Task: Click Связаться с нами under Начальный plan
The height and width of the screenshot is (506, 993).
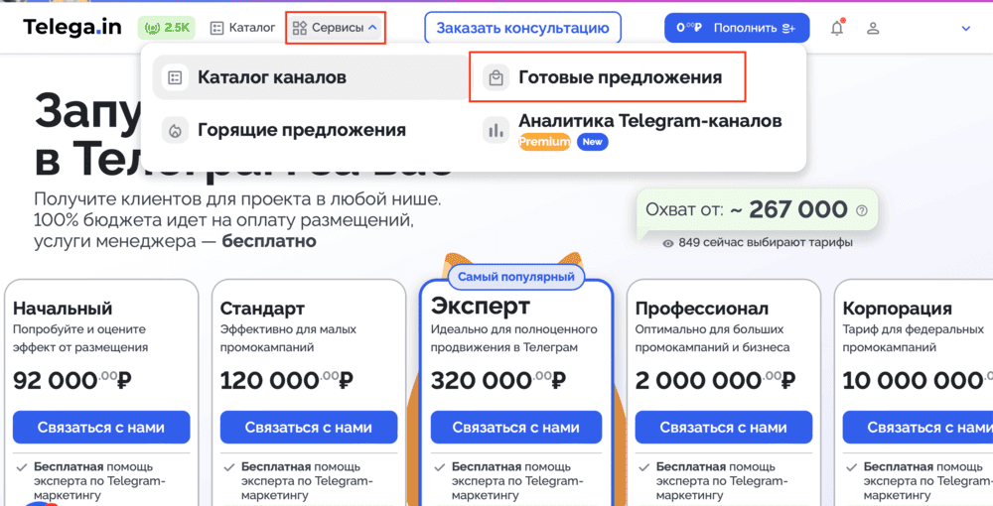Action: (x=101, y=428)
